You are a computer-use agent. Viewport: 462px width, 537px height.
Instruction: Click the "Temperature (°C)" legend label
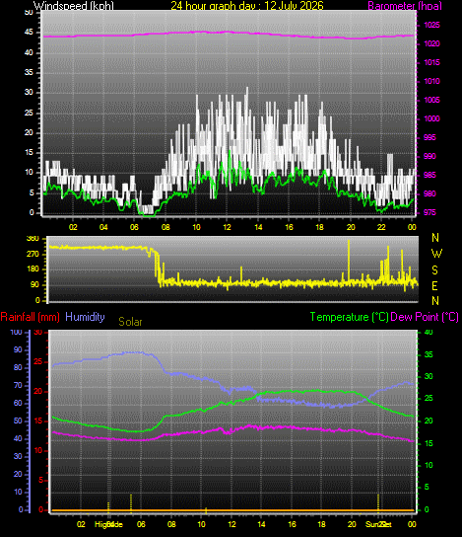click(350, 317)
